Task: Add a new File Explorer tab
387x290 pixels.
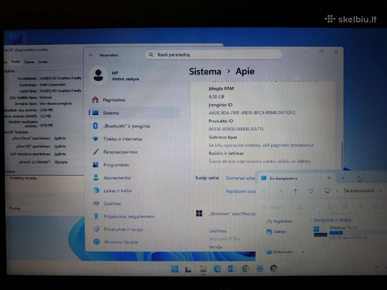Action: coord(343,178)
